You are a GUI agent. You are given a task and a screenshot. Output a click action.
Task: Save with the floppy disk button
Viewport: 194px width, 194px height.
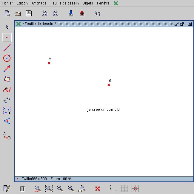(29, 13)
